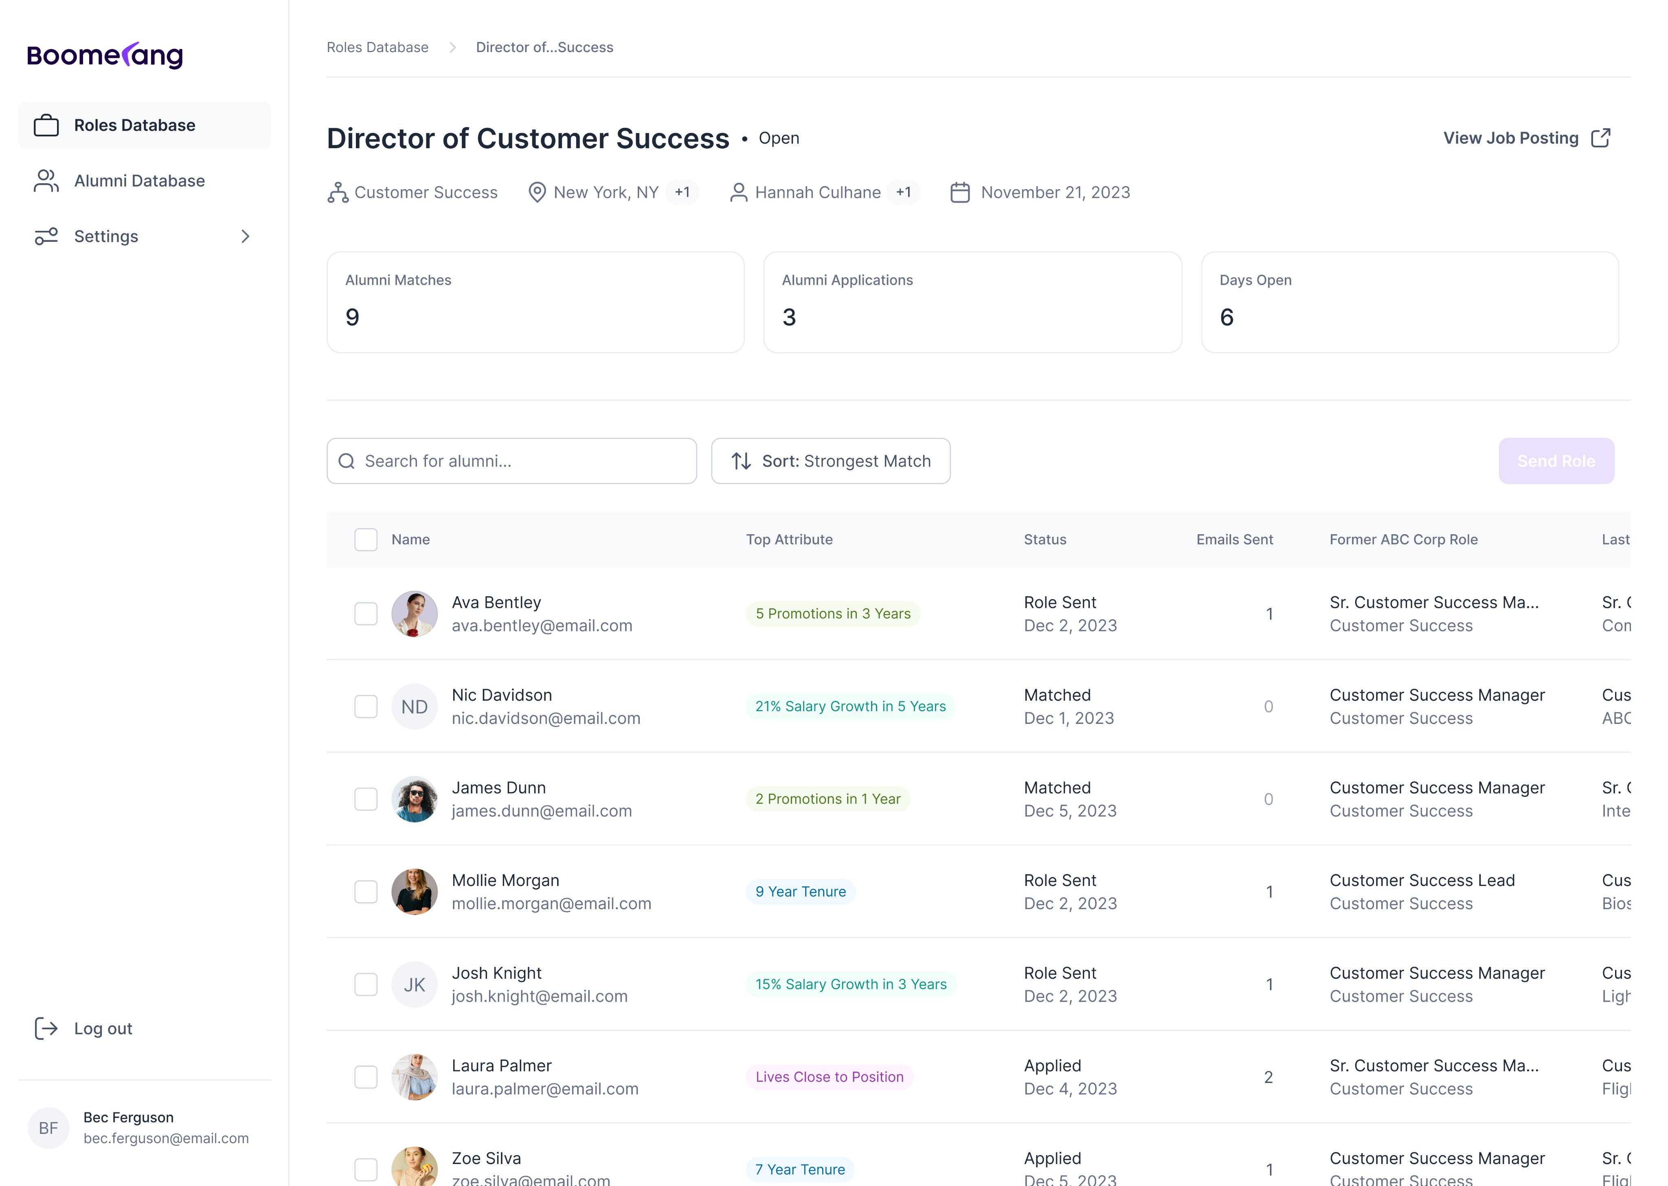Click the Alumni Database people icon

46,180
